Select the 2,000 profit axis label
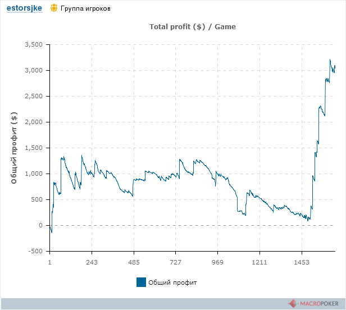 point(35,122)
